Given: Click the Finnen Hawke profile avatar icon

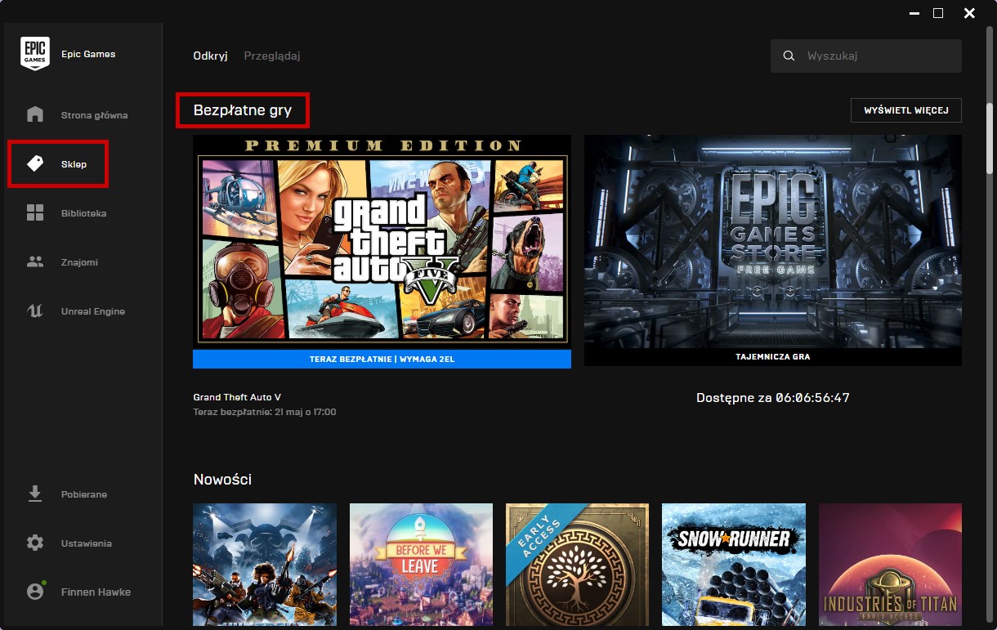Looking at the screenshot, I should 35,592.
